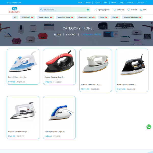The width and height of the screenshot is (153, 153).
Task: Click Sign Up/Sign In link
Action: click(103, 10)
